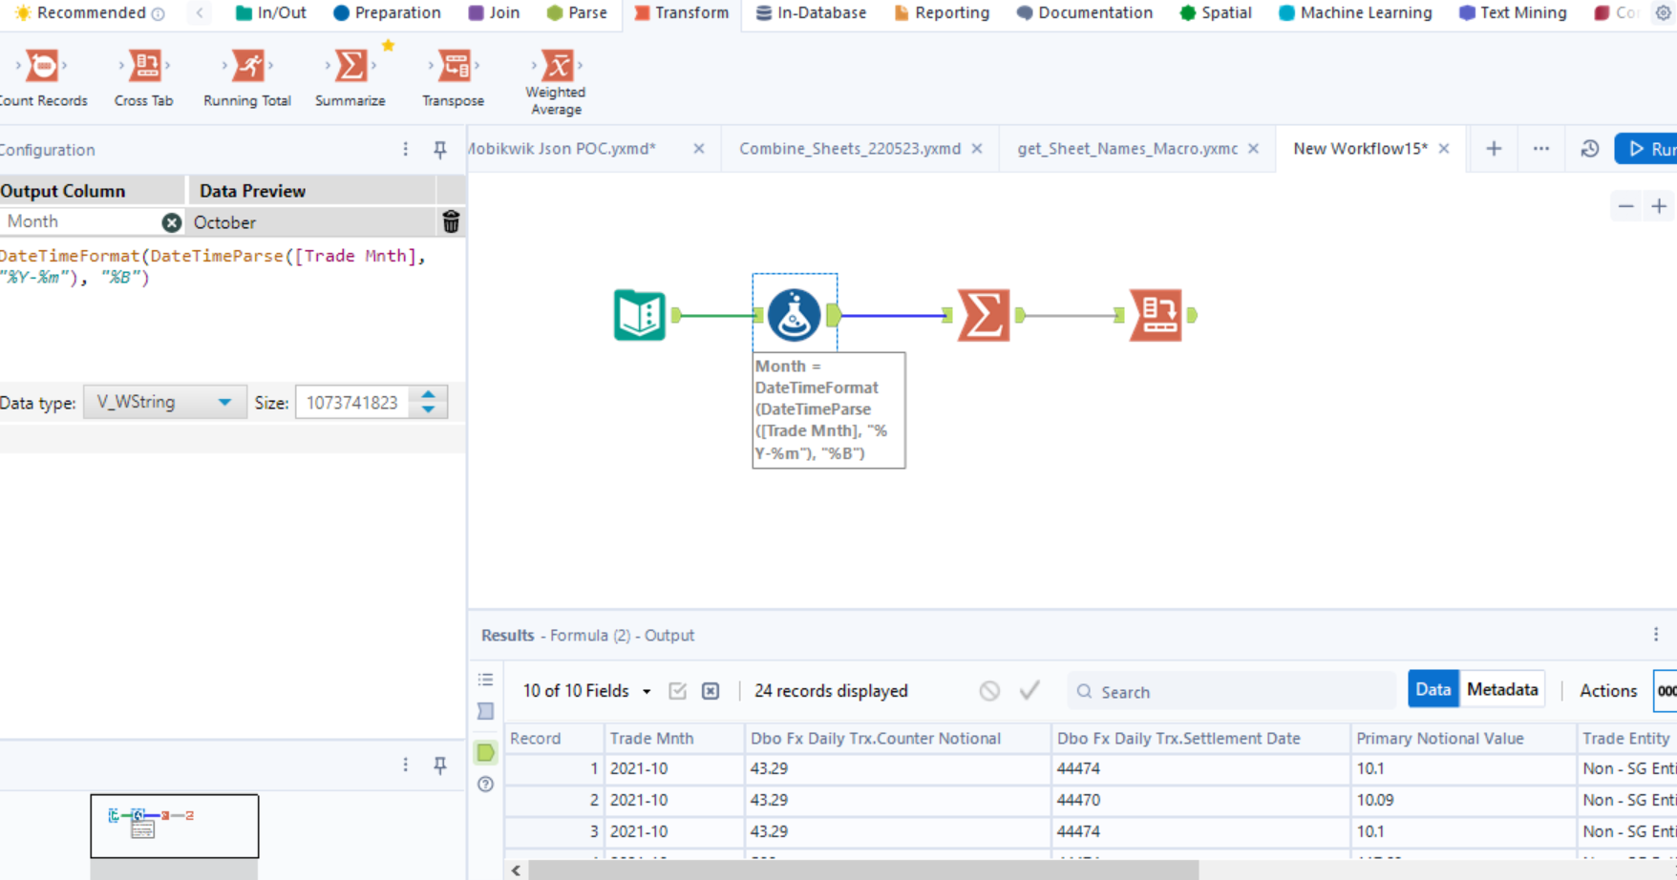Increase the Size value with up arrow
The width and height of the screenshot is (1677, 880).
click(x=429, y=395)
